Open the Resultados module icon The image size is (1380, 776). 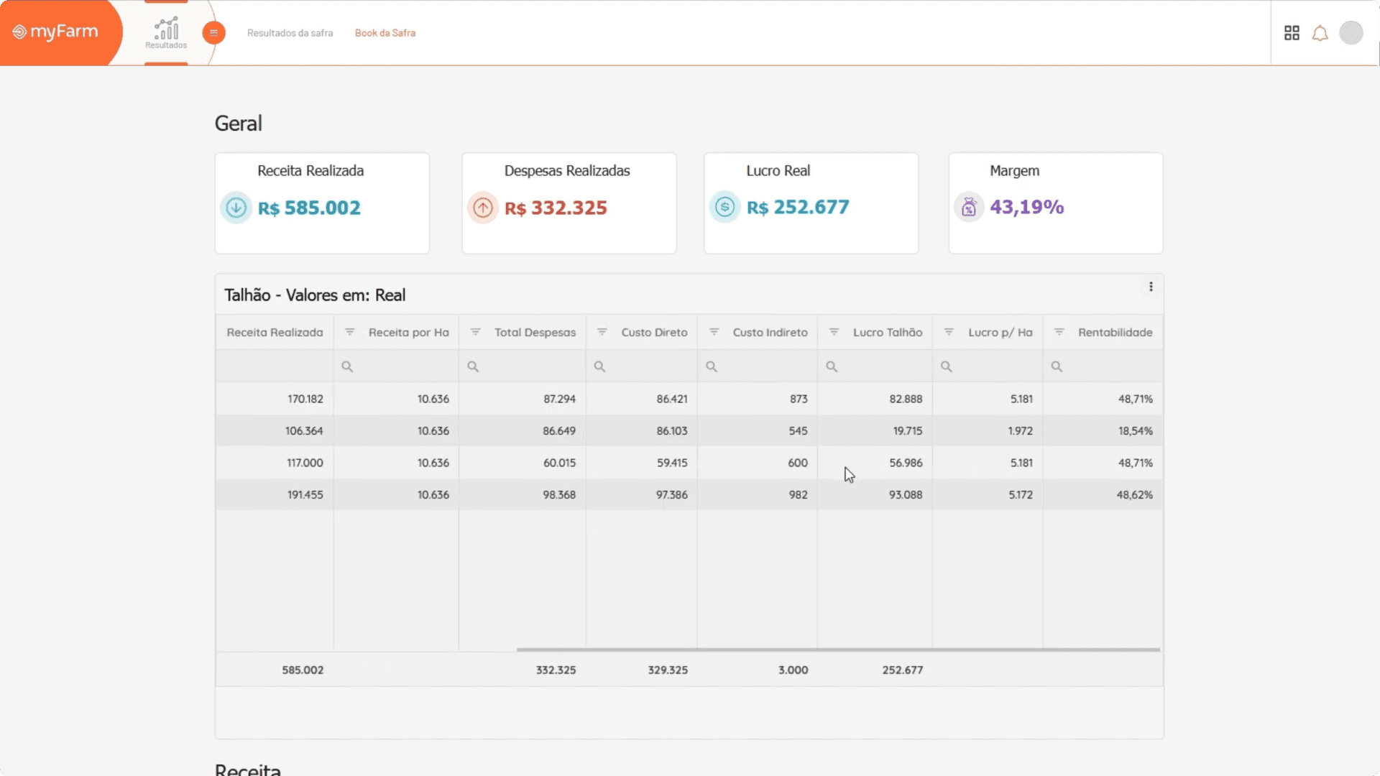click(x=166, y=33)
